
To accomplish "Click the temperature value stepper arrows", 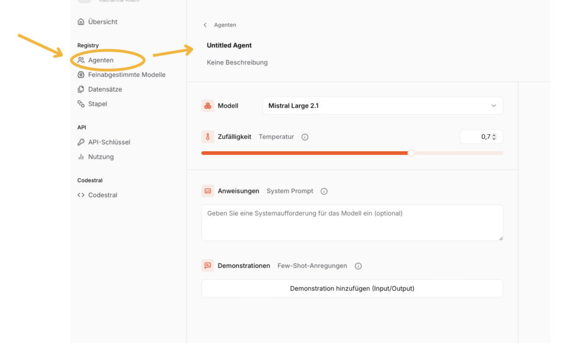I will pos(494,137).
